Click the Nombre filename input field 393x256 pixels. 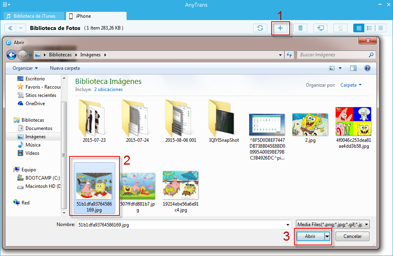click(x=181, y=224)
